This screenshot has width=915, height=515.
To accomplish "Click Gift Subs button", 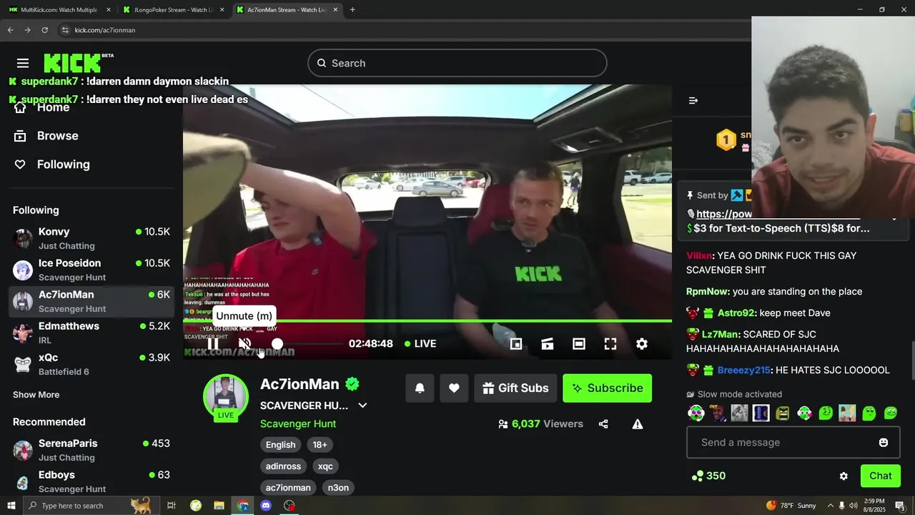I will click(x=515, y=388).
